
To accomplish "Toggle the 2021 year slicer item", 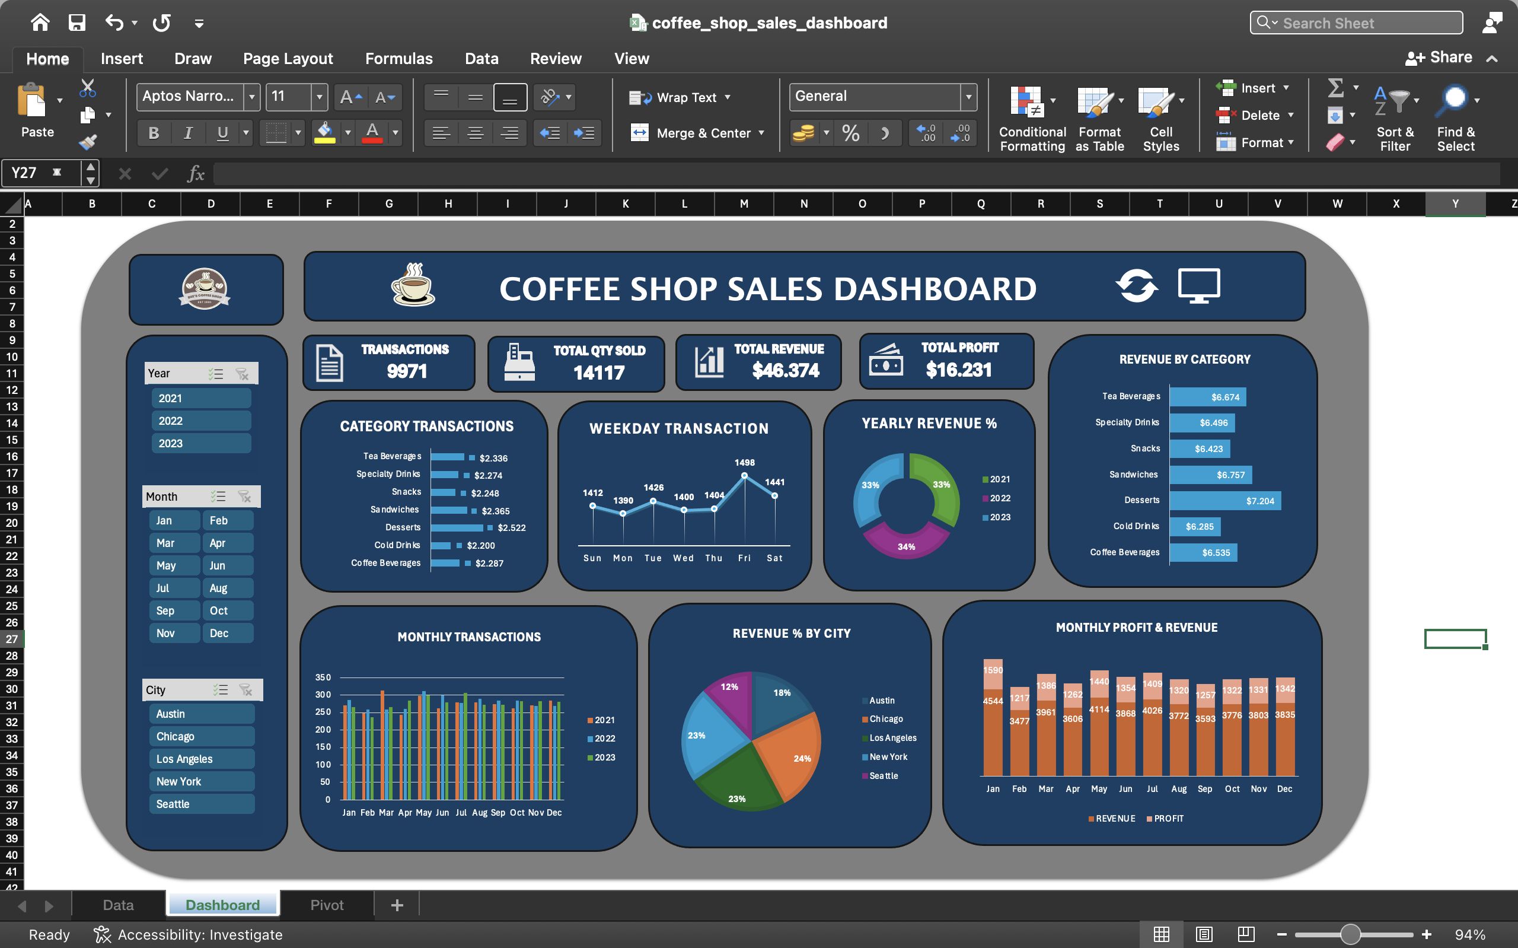I will tap(201, 398).
